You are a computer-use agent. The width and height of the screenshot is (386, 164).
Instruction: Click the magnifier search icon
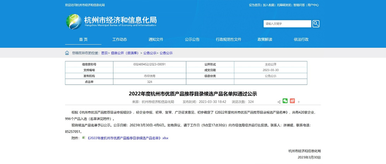tap(316, 24)
